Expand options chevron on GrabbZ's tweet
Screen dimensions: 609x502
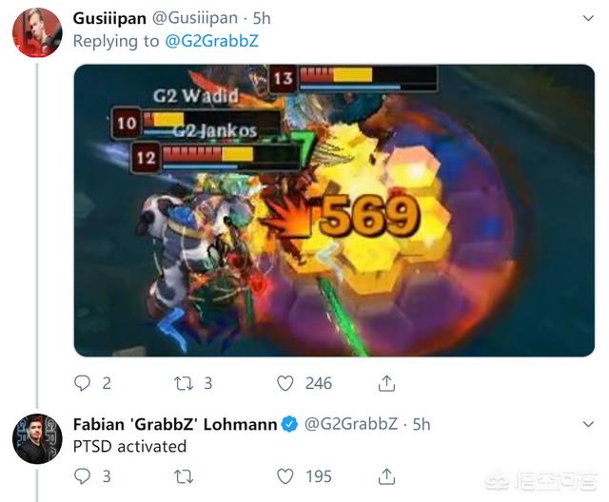click(588, 424)
